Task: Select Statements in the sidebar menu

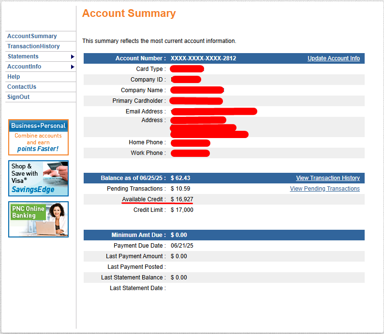Action: click(23, 56)
